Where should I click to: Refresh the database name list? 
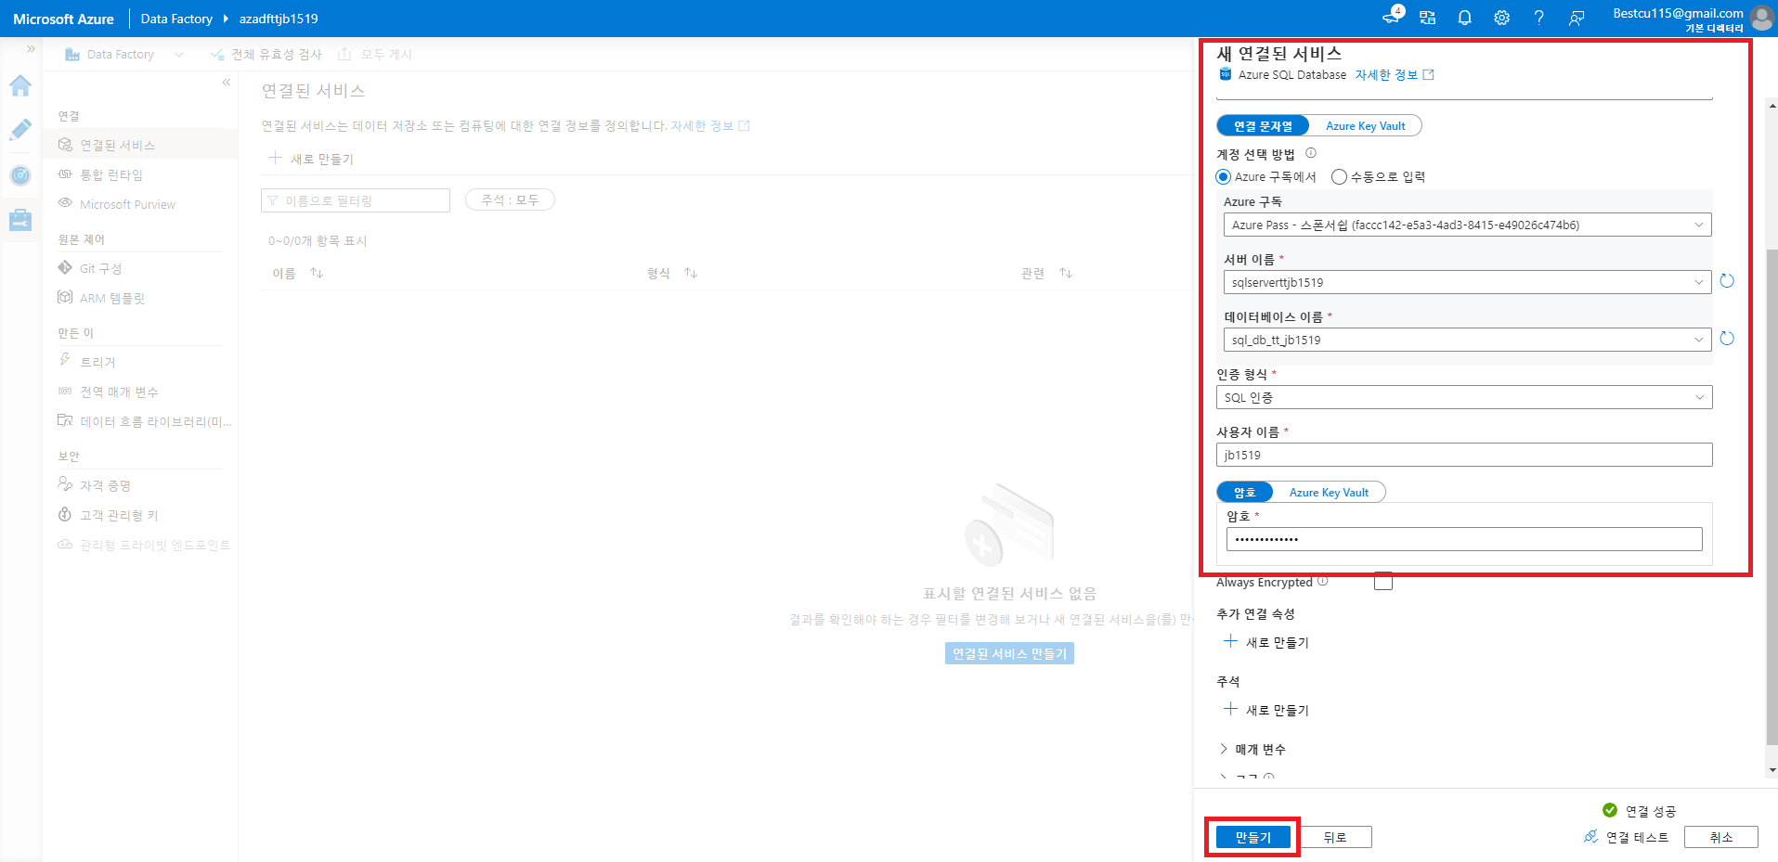tap(1727, 339)
